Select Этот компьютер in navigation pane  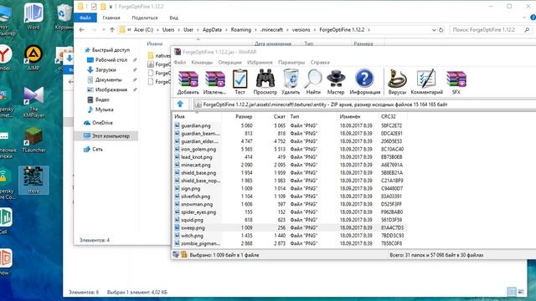click(106, 135)
